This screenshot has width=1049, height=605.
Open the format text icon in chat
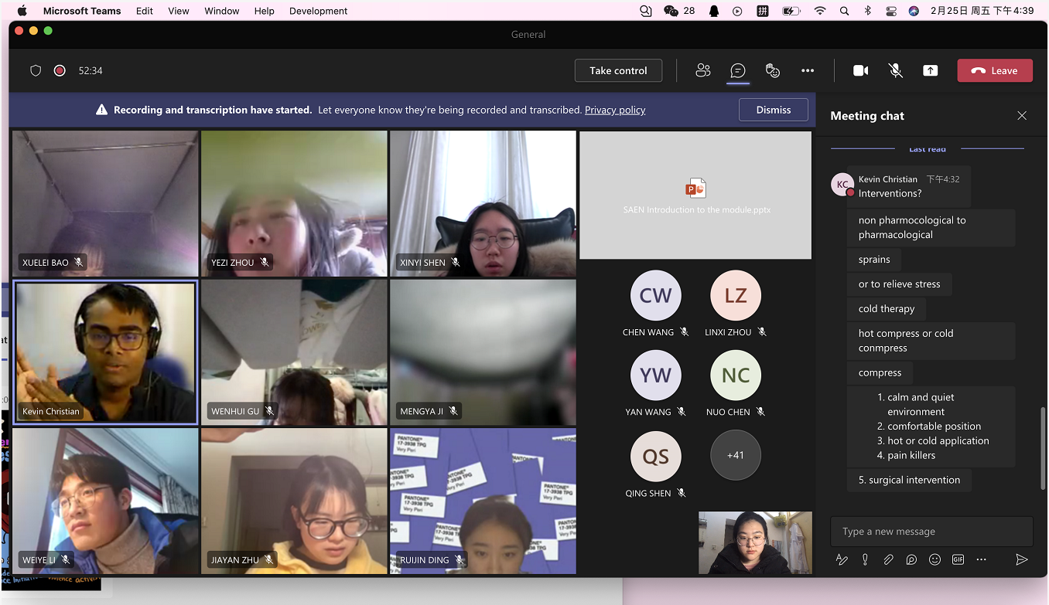(x=842, y=559)
